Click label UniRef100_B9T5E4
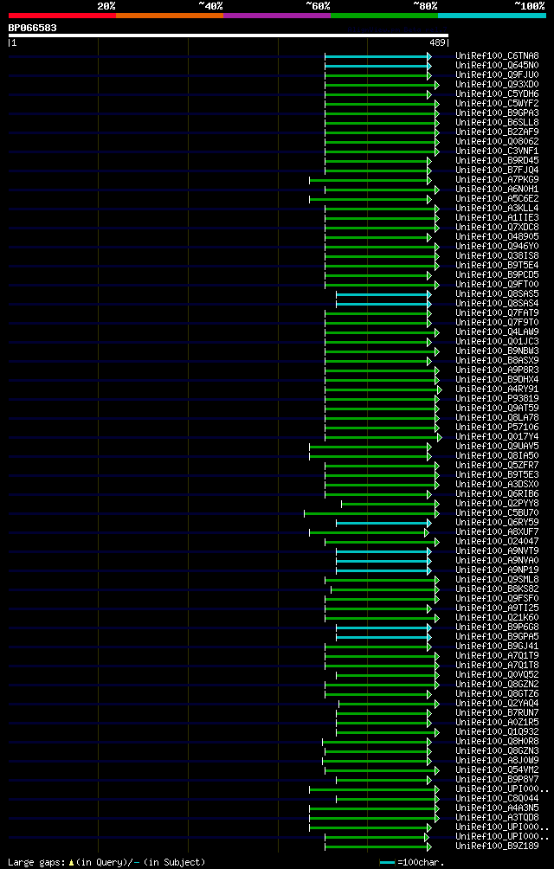 (496, 265)
